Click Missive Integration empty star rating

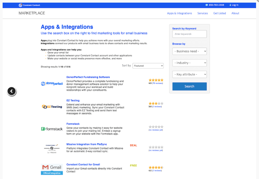[x=156, y=147]
